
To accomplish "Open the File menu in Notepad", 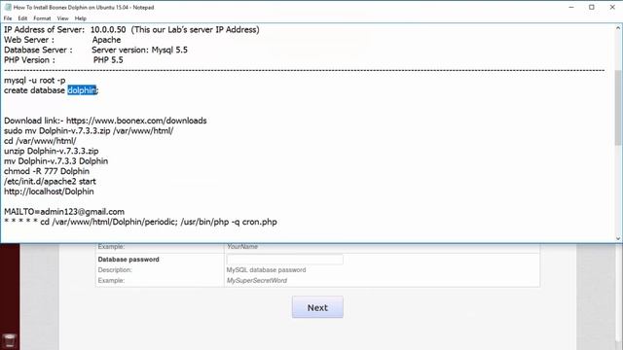I will point(8,18).
